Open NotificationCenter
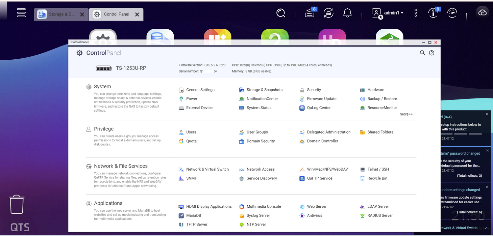The height and width of the screenshot is (236, 493). tap(258, 99)
